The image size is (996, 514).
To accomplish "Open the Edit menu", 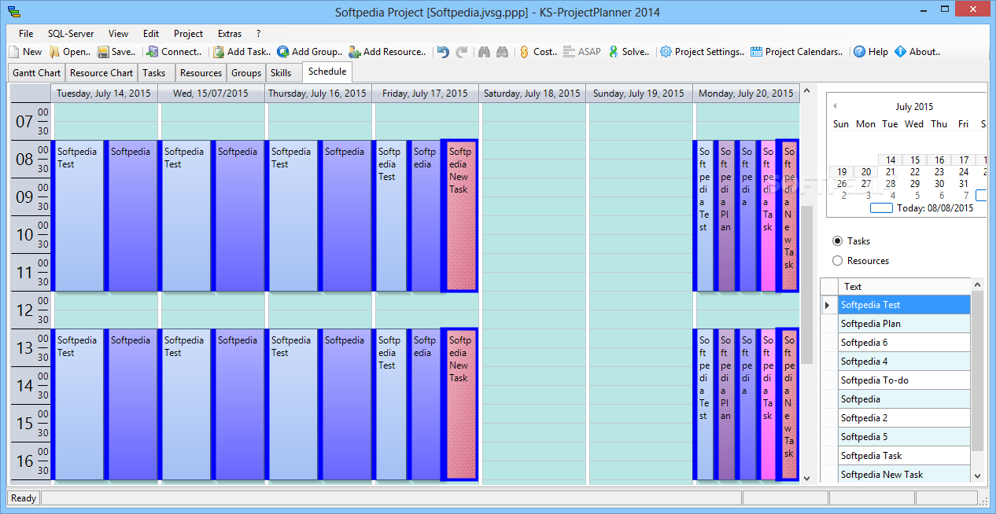I will pos(151,34).
